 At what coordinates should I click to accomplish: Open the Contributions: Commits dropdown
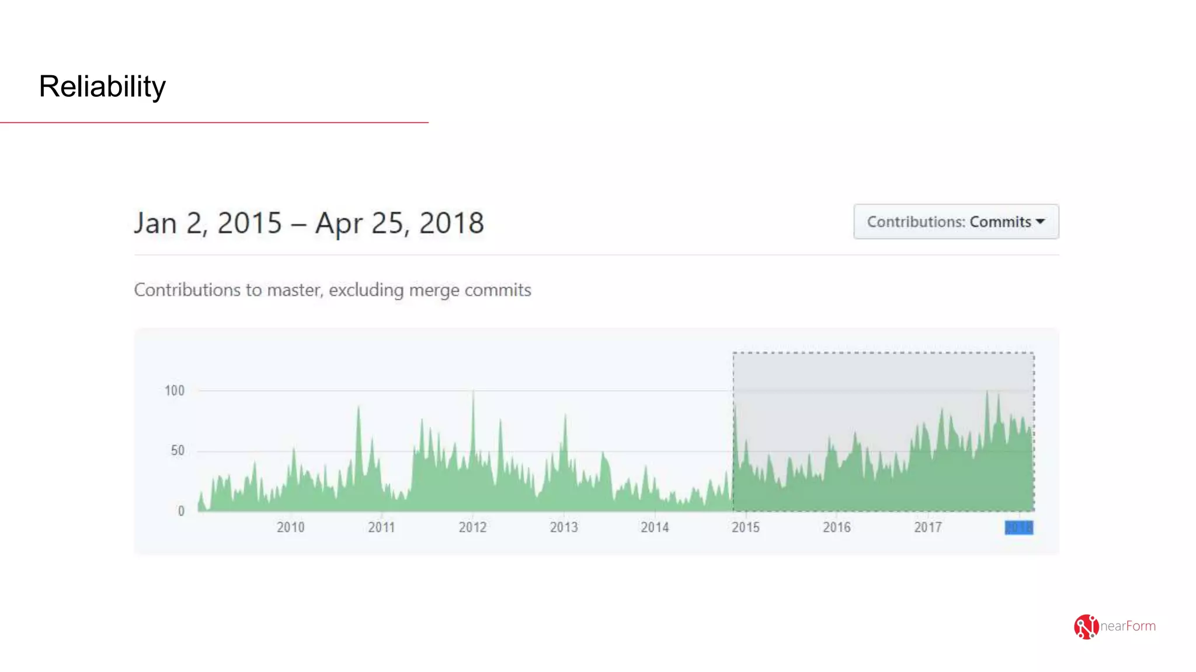click(955, 222)
